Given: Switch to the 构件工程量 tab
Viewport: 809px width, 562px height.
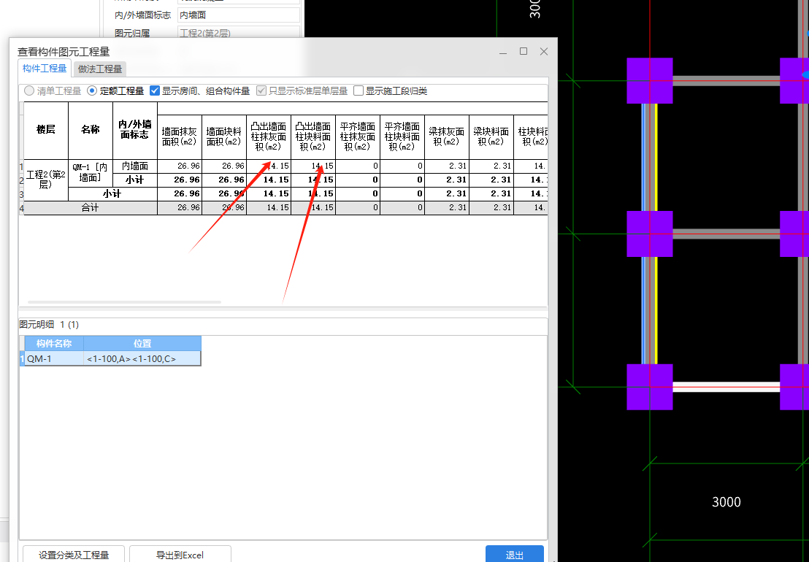Looking at the screenshot, I should (45, 69).
